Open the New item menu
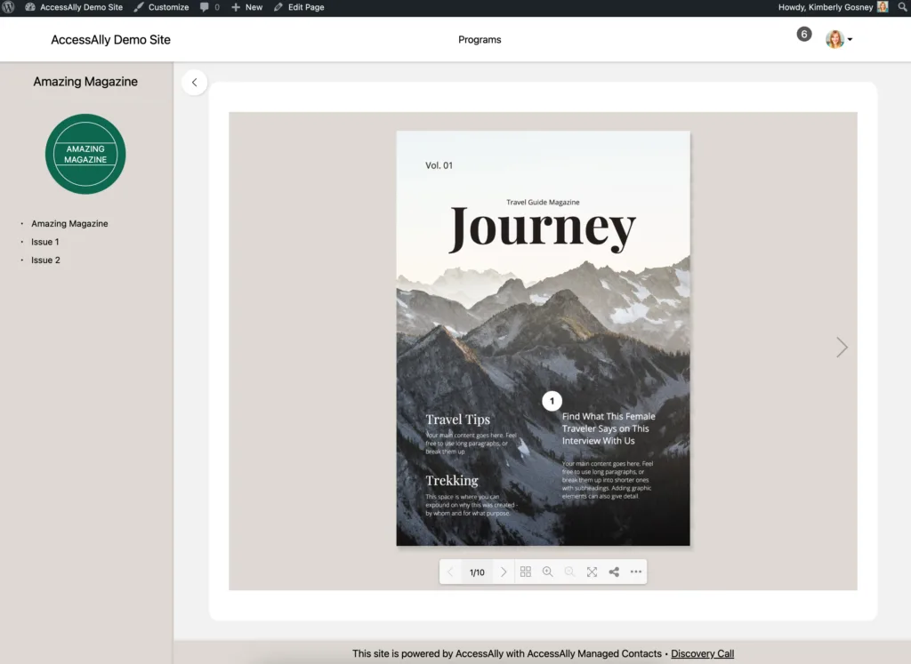 [x=246, y=7]
